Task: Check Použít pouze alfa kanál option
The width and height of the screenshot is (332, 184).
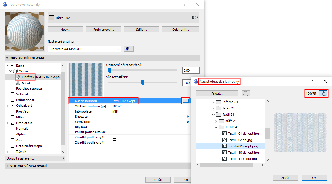Action: pos(115,132)
